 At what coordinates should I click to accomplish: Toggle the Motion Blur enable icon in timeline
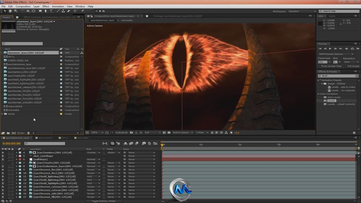click(x=137, y=144)
